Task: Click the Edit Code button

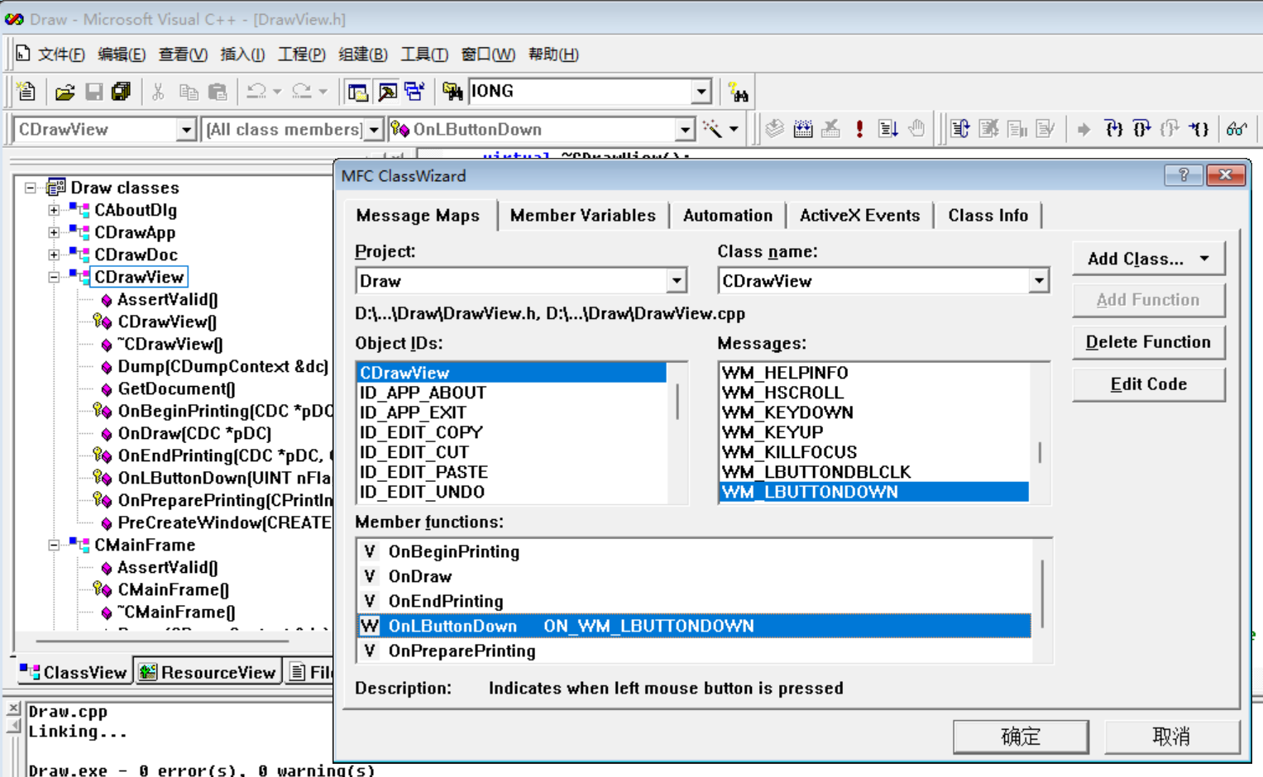Action: (x=1148, y=384)
